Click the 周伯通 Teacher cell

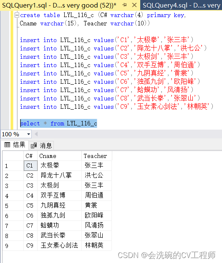point(96,195)
